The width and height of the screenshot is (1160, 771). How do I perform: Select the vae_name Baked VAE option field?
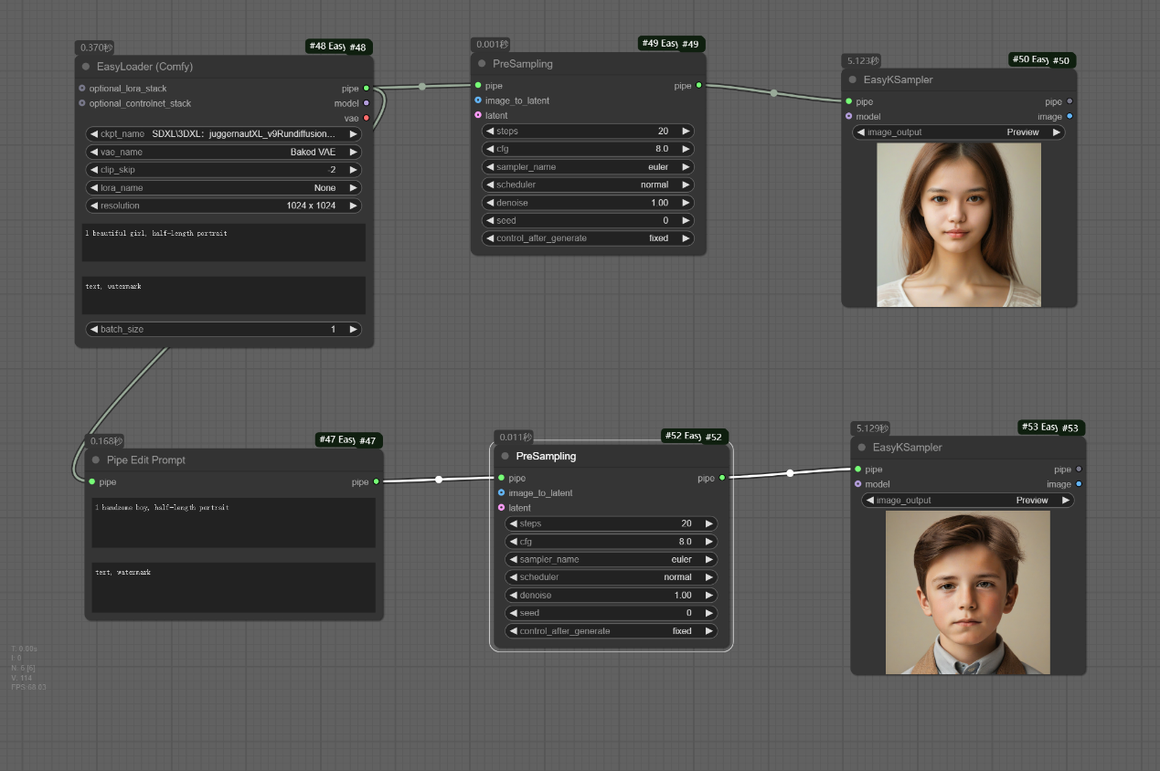point(224,152)
